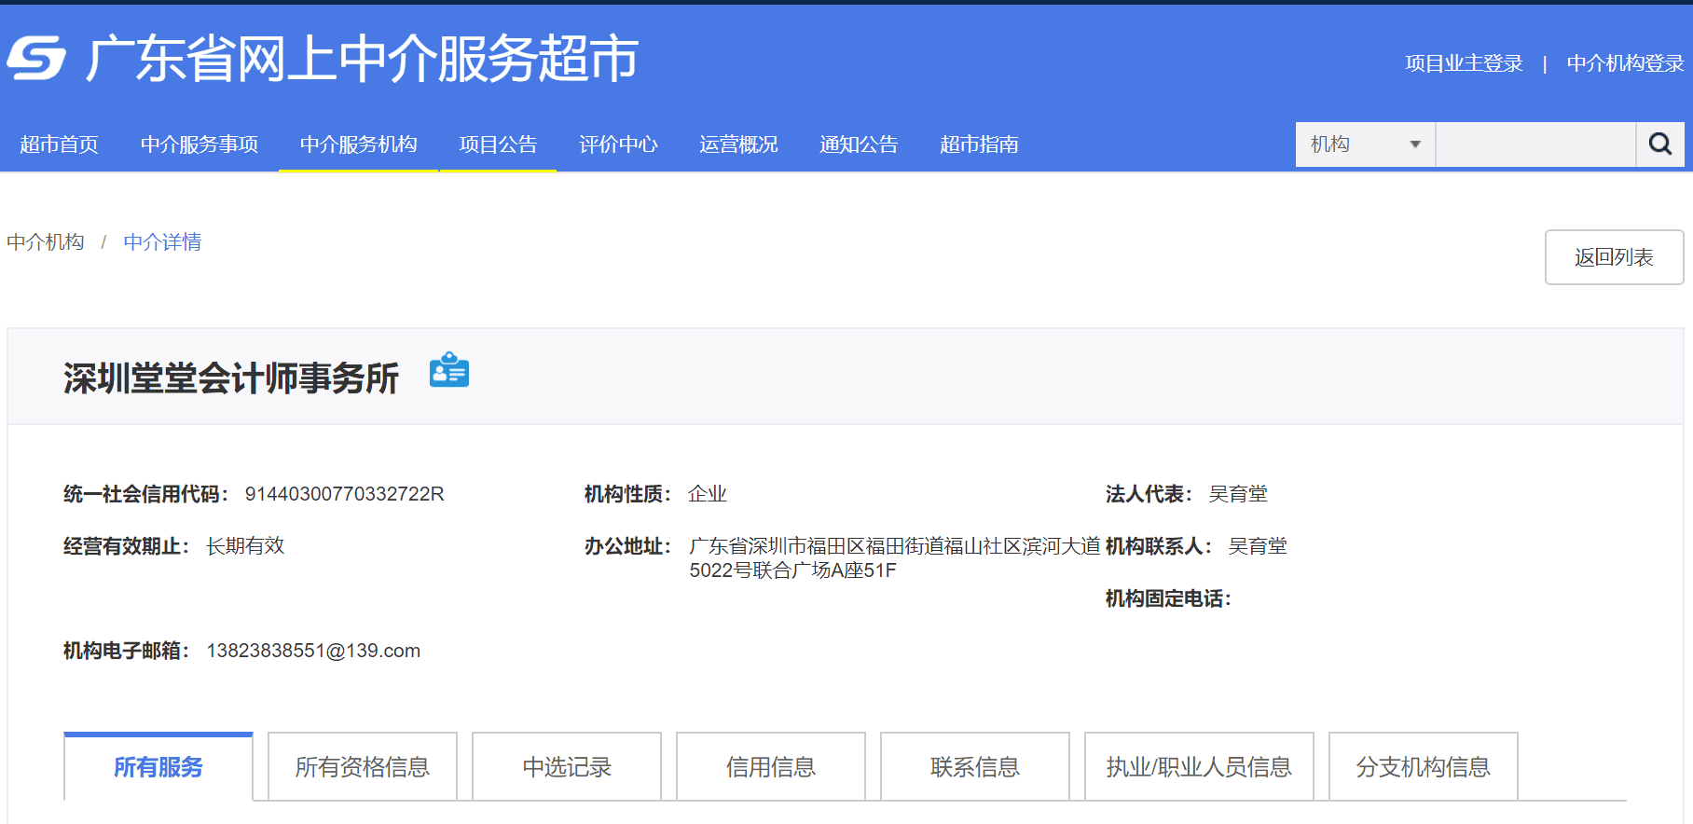Open 运营概况 menu item
This screenshot has height=824, width=1693.
(x=738, y=144)
